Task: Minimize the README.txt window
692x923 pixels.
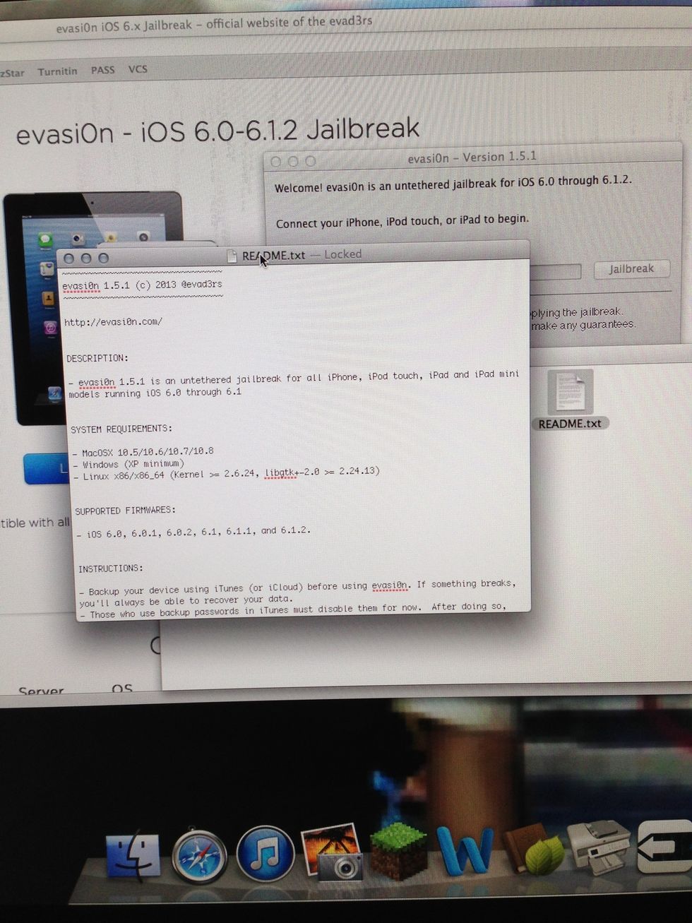Action: pos(86,258)
